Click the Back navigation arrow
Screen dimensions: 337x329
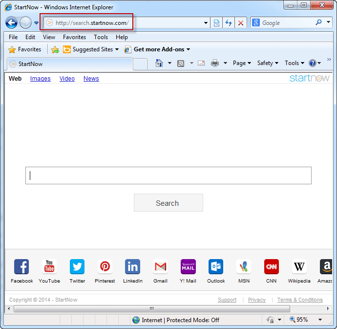tap(11, 22)
